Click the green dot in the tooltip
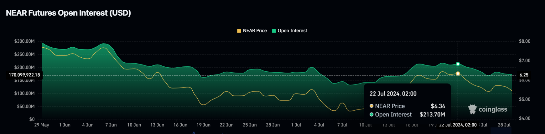 (371, 115)
